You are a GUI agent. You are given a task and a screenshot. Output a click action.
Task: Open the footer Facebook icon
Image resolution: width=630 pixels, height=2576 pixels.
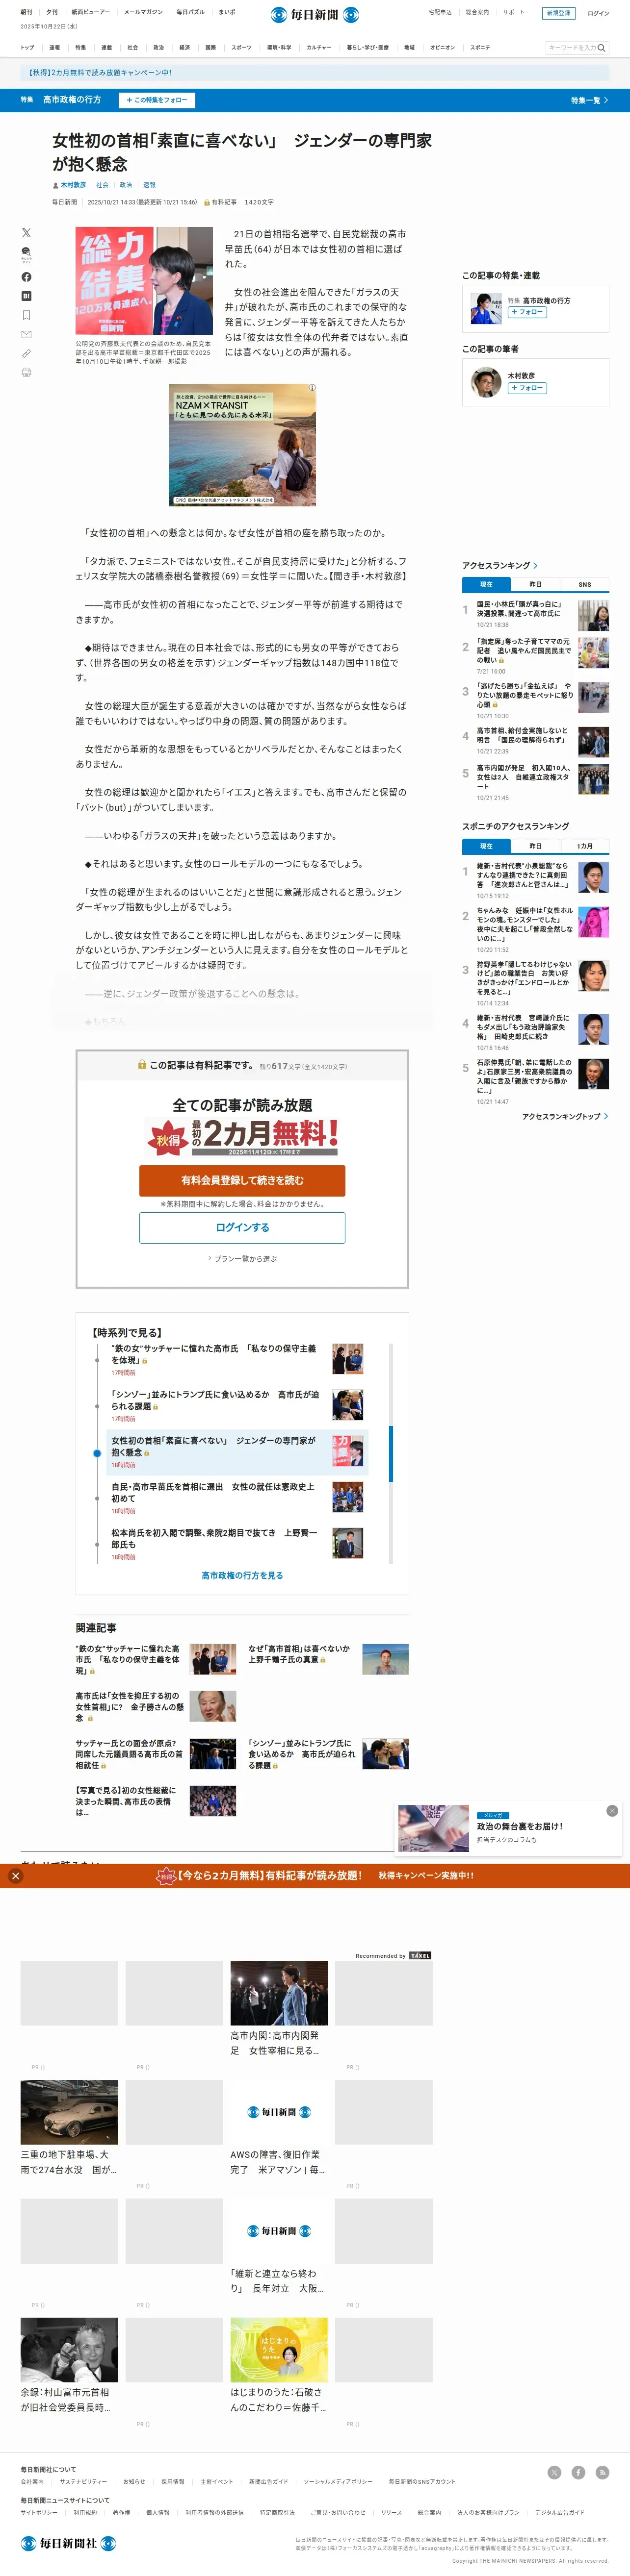coord(578,2472)
